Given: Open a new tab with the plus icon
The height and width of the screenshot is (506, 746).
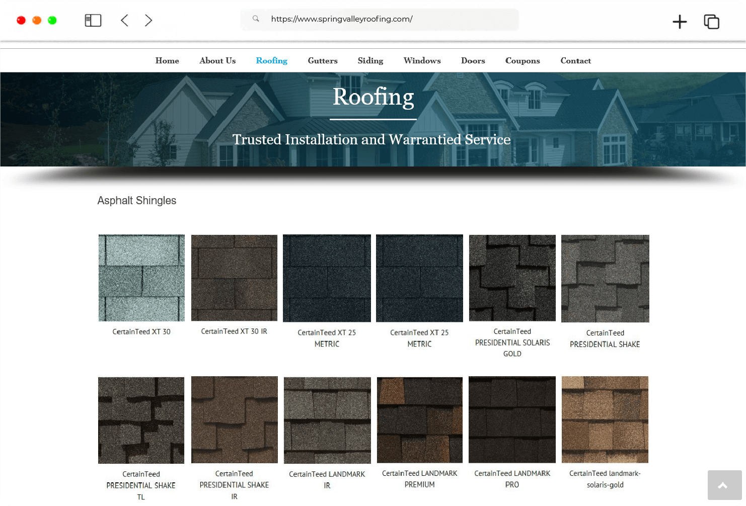Looking at the screenshot, I should 680,22.
